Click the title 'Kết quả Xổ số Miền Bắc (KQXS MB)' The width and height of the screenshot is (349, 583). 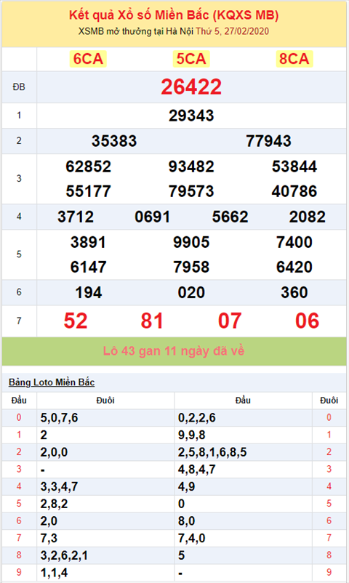click(x=174, y=15)
